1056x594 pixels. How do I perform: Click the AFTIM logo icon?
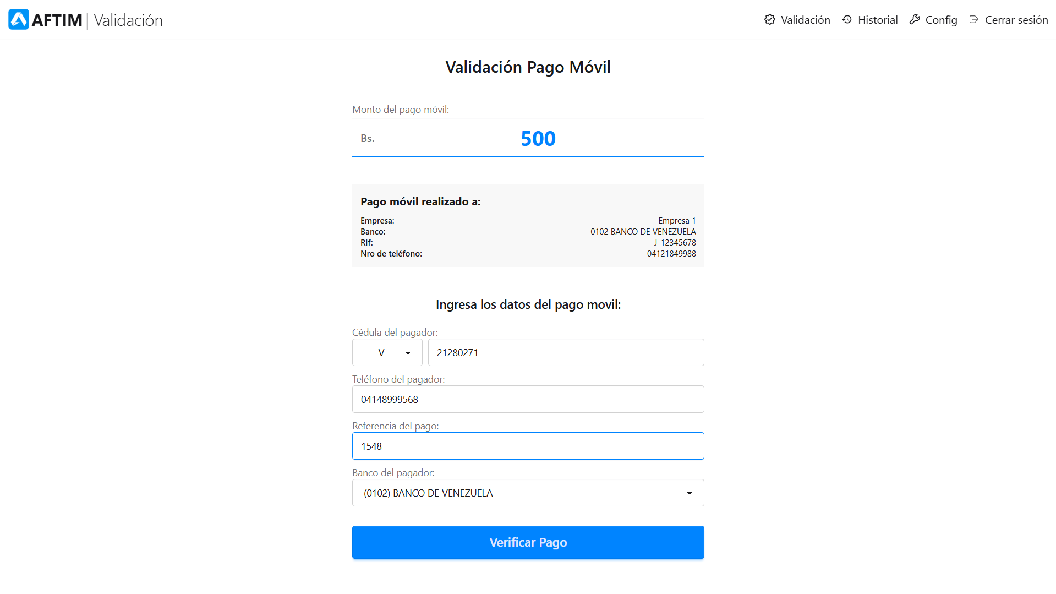pyautogui.click(x=19, y=19)
